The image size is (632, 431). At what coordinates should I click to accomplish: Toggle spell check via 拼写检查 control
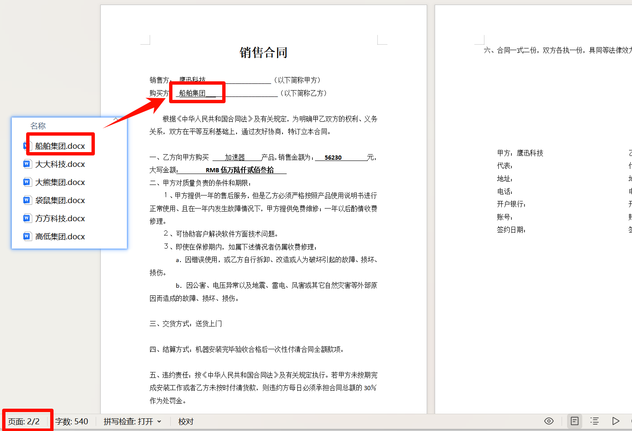pyautogui.click(x=129, y=421)
